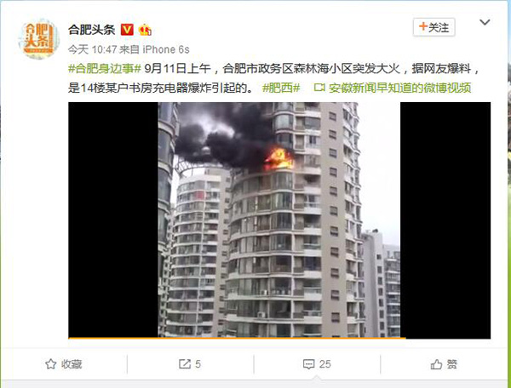Open the 今天 10:47 post timestamp

click(93, 49)
